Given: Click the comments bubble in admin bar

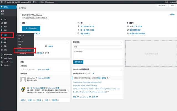Looking at the screenshot, I should pyautogui.click(x=34, y=2).
